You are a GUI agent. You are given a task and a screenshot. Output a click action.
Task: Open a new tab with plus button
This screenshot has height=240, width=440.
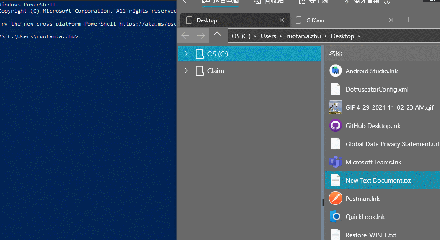point(408,20)
